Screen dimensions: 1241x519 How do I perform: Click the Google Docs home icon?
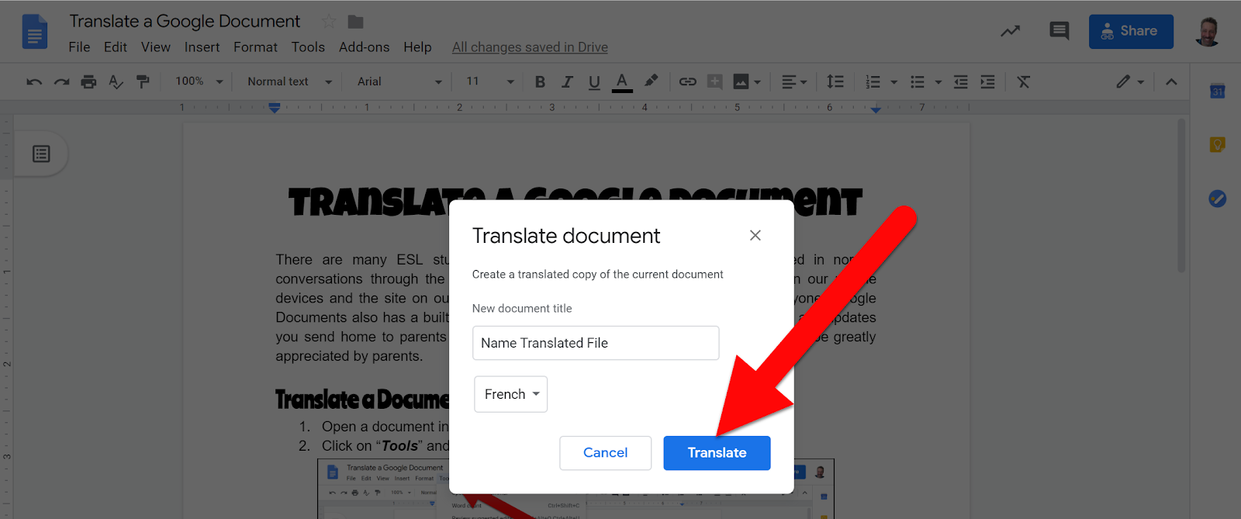coord(35,33)
